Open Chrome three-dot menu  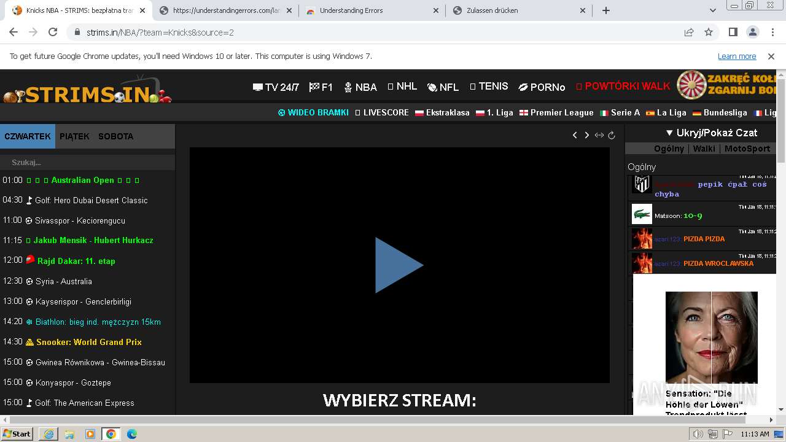click(x=772, y=32)
